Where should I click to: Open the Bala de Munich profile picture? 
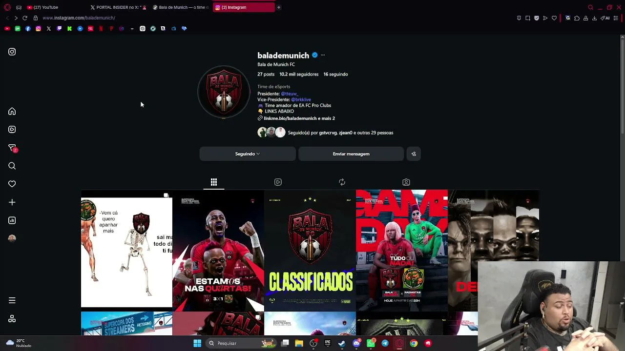pos(224,92)
